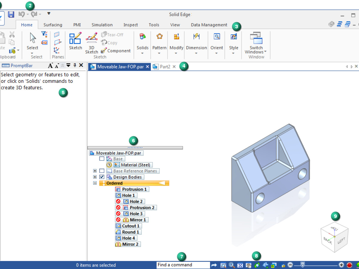
Task: Open the Surfacing ribbon tab
Action: click(53, 25)
